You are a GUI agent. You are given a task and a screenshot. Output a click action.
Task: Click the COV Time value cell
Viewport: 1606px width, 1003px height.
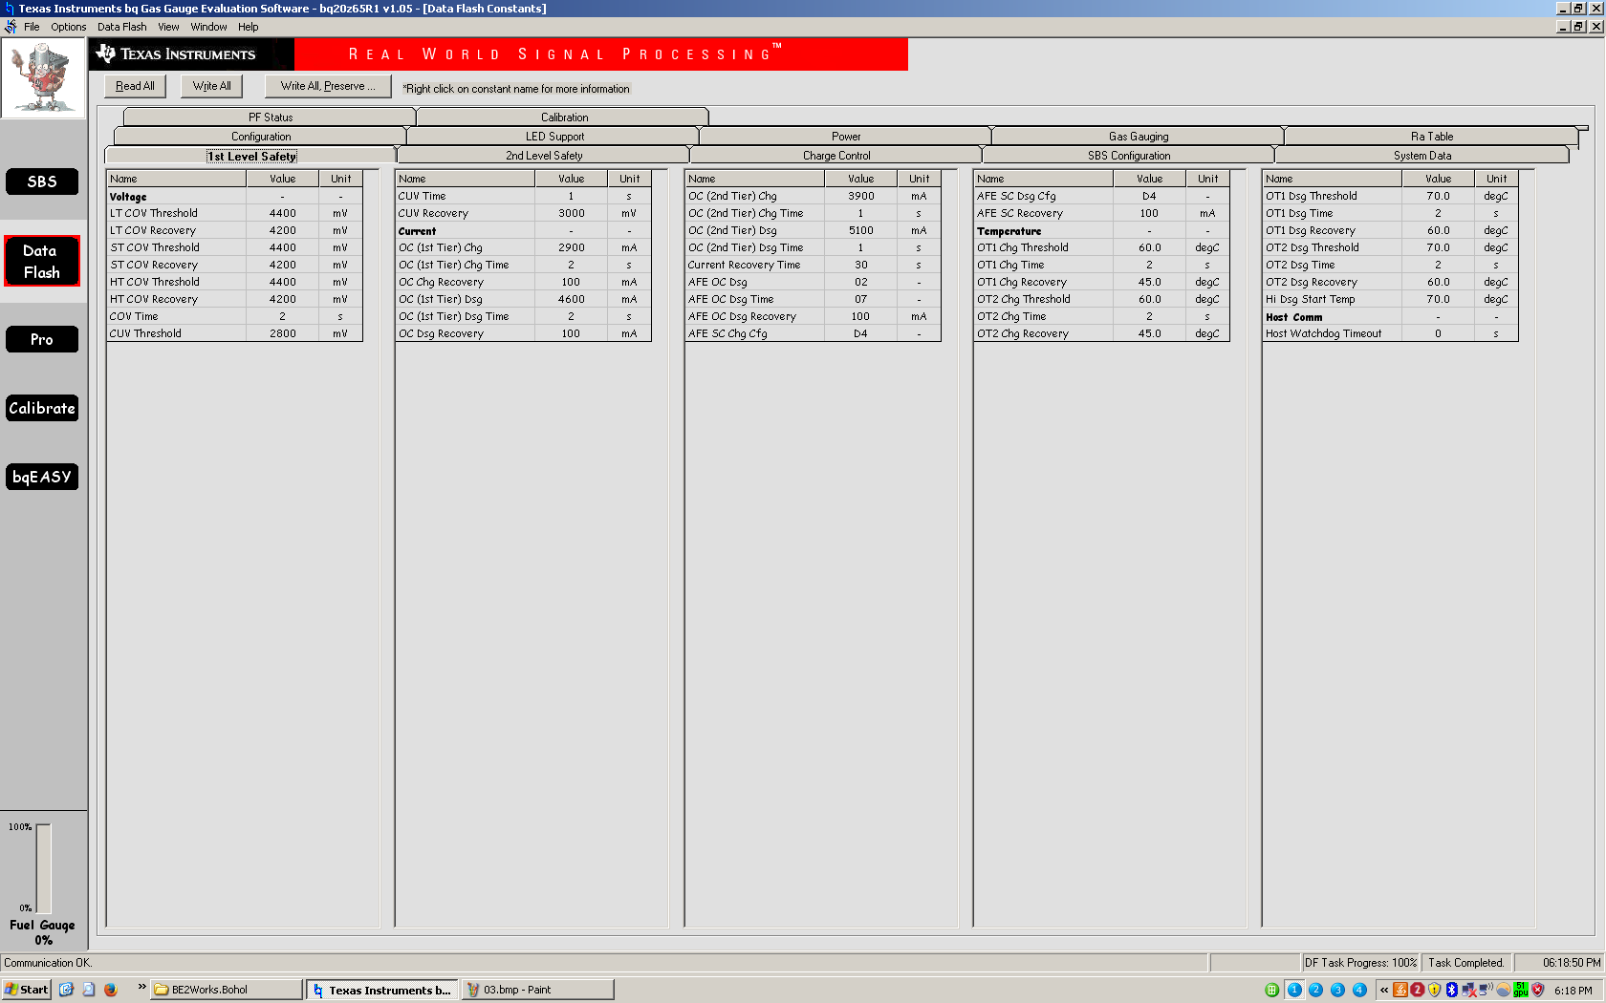pos(282,316)
